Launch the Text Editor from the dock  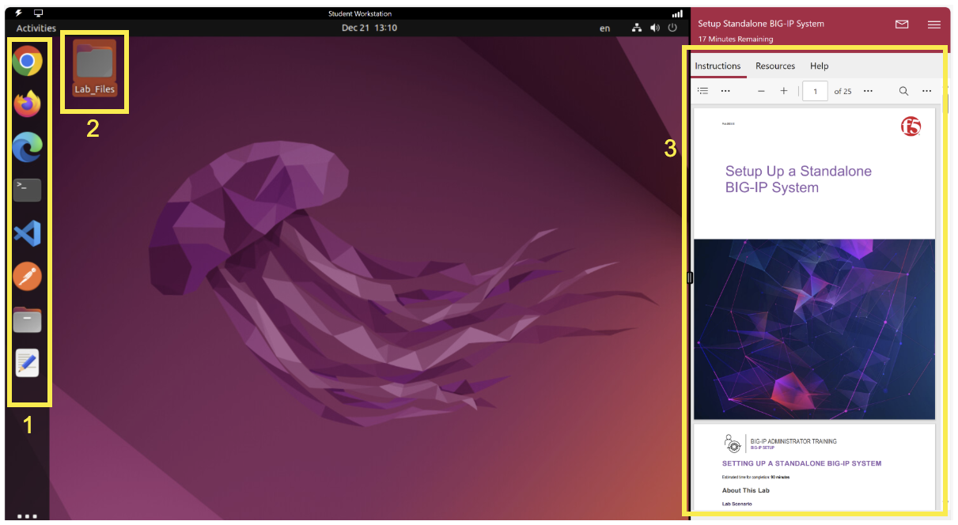click(x=28, y=363)
